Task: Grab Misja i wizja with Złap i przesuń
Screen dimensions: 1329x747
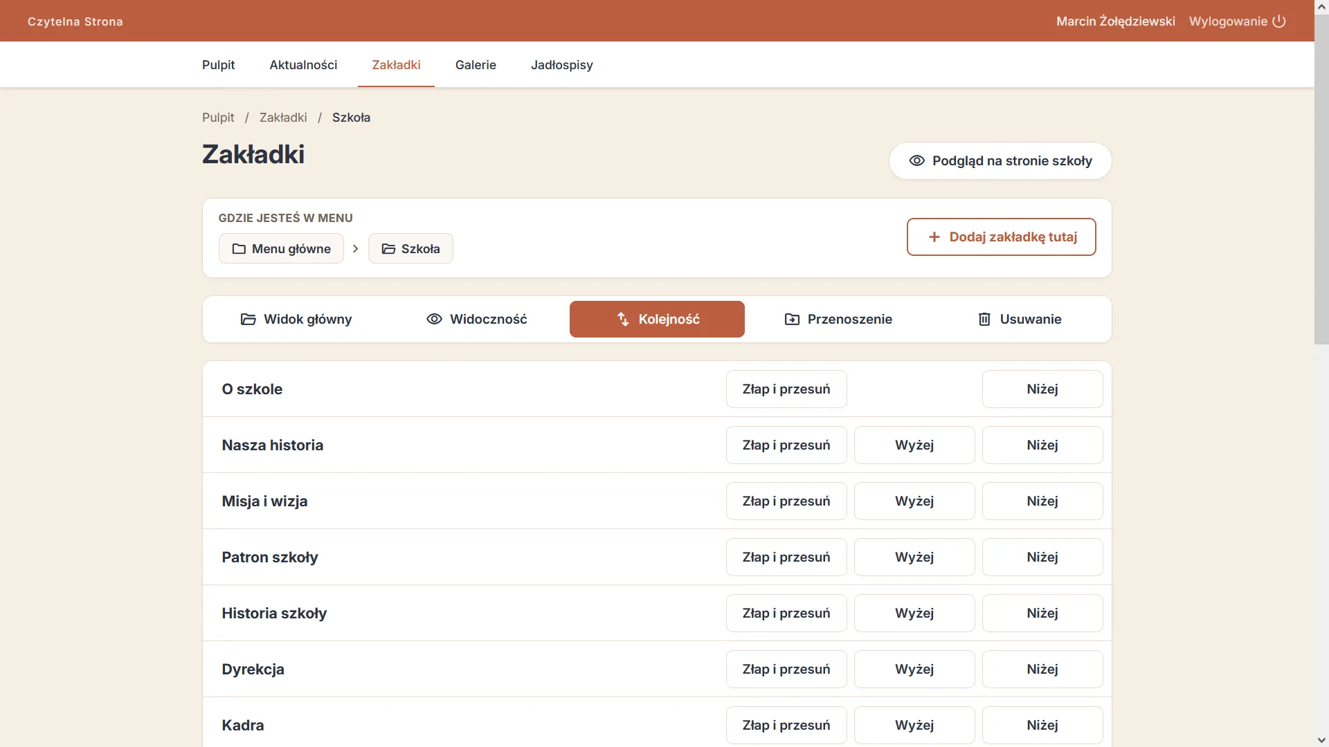Action: point(786,501)
